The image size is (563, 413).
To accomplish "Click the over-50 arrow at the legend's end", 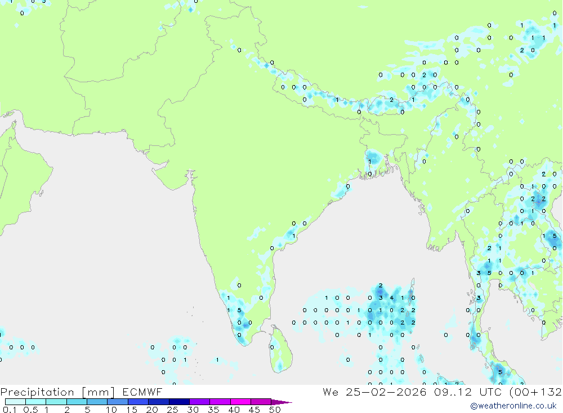I will (x=281, y=402).
